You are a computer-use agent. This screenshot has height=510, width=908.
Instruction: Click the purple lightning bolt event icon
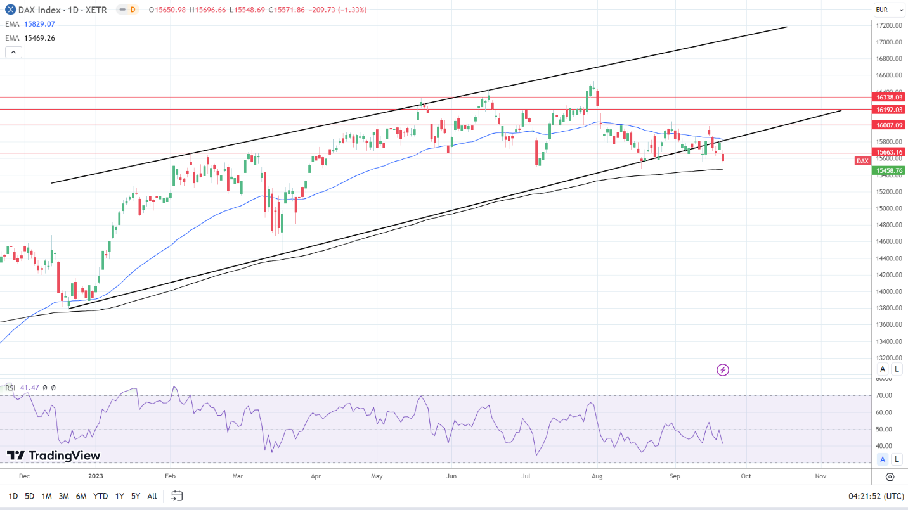tap(722, 369)
